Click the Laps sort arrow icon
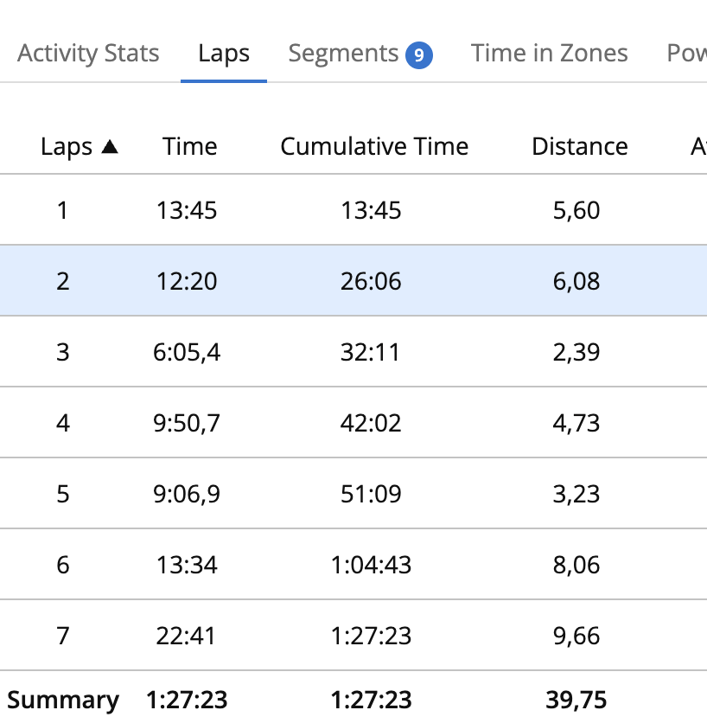 (109, 147)
